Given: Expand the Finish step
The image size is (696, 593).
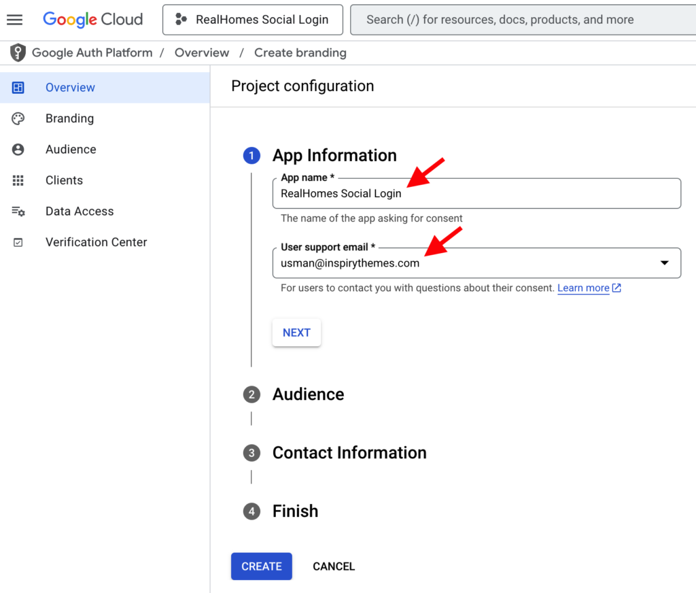Looking at the screenshot, I should point(296,511).
